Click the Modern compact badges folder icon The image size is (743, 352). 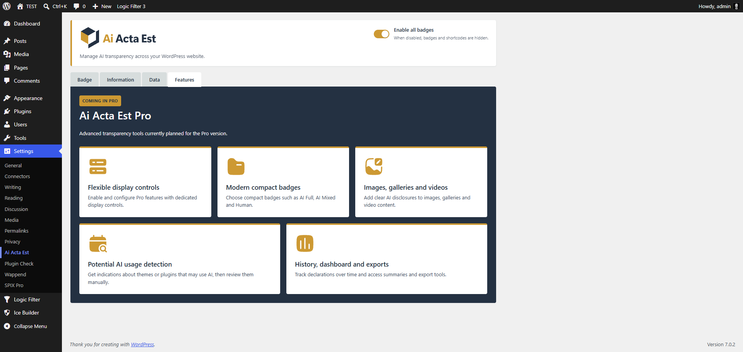coord(236,167)
